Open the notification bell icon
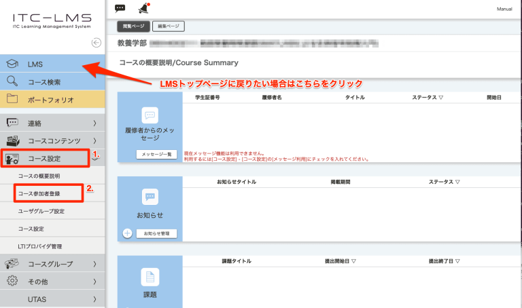The height and width of the screenshot is (308, 522). pos(142,9)
